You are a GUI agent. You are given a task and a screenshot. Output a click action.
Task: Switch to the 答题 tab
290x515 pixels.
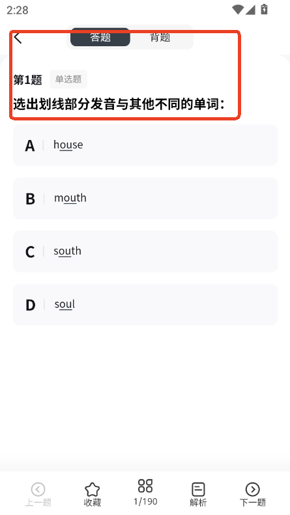100,37
